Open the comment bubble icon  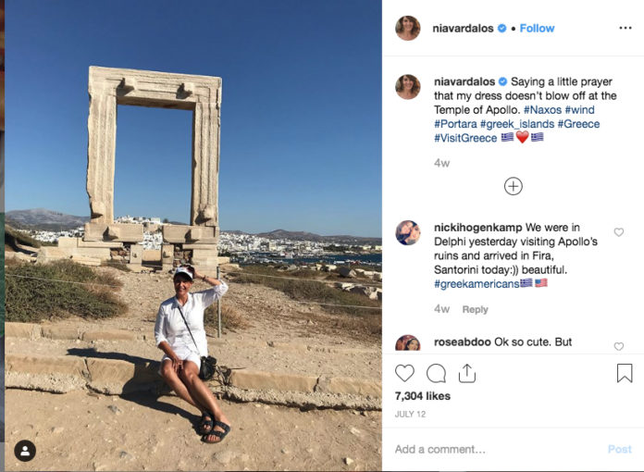(x=436, y=373)
